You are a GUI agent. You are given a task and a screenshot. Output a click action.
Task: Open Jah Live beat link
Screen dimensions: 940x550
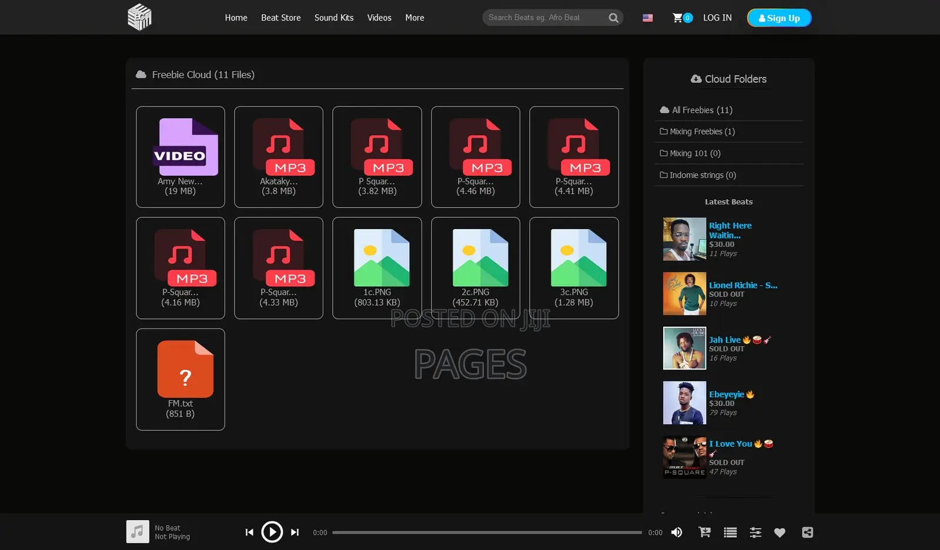740,340
